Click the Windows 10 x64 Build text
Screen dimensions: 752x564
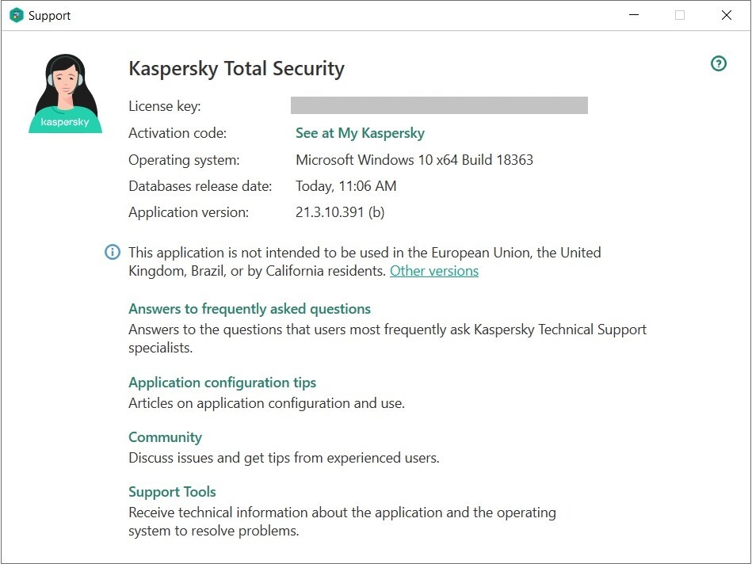(414, 160)
